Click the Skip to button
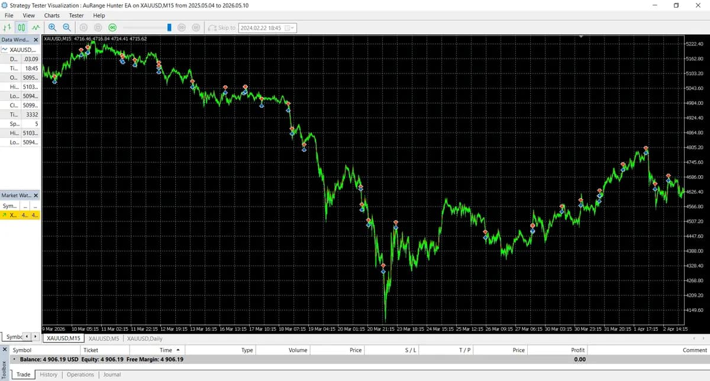 point(222,28)
